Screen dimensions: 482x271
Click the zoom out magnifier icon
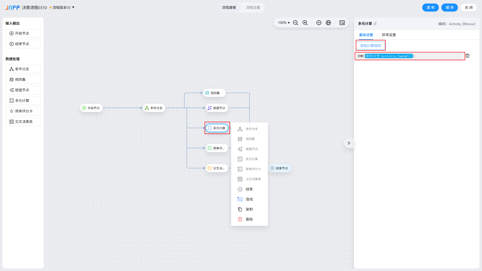(x=295, y=23)
